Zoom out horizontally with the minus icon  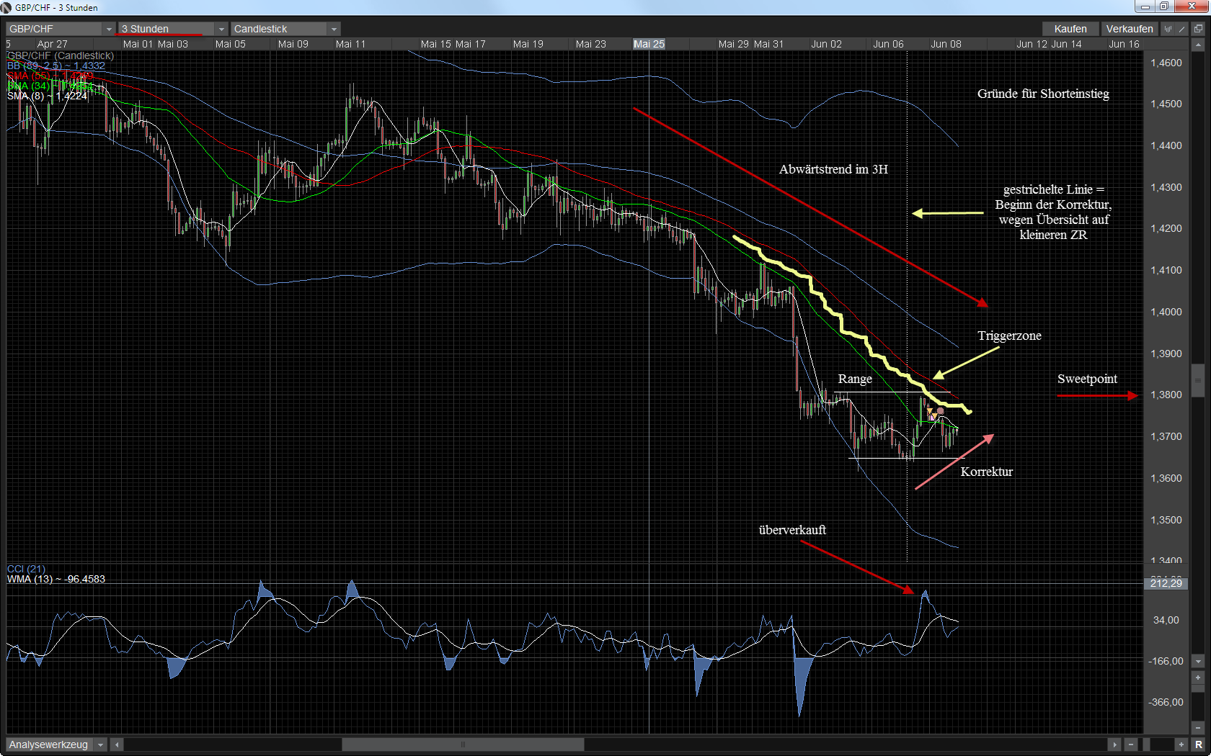tap(1131, 744)
